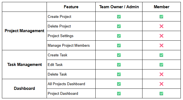Select the Team Owner / Admin column header
This screenshot has height=100, width=183.
(119, 7)
